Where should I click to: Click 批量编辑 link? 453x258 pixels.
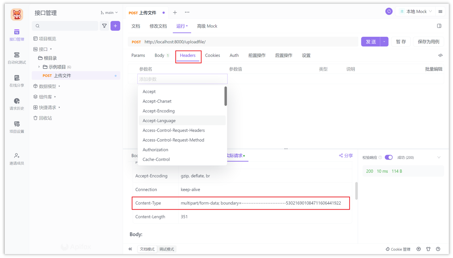[x=434, y=69]
